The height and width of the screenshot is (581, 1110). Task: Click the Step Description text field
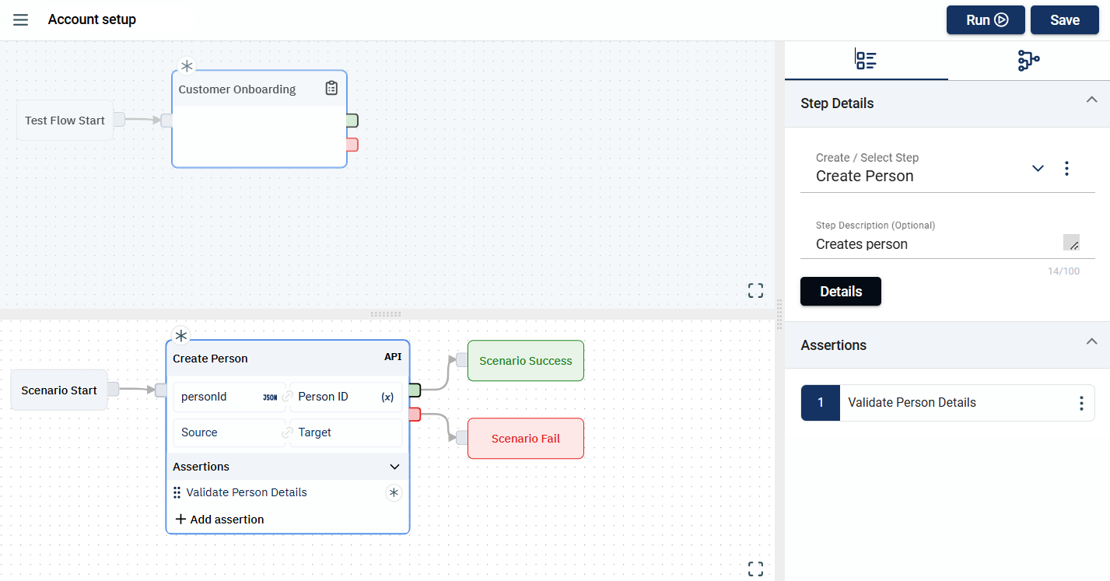933,244
